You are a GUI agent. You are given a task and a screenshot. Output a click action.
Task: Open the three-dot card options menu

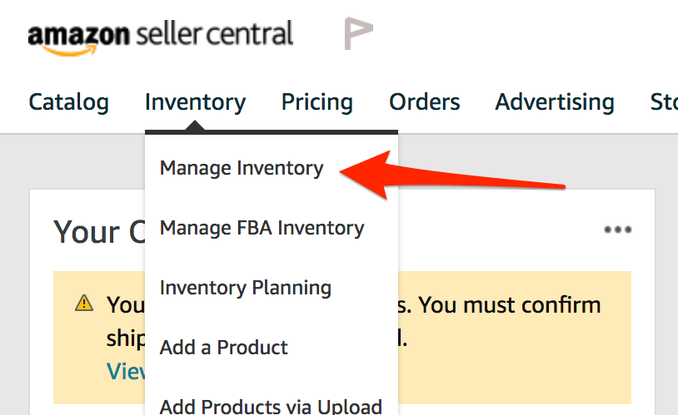617,230
